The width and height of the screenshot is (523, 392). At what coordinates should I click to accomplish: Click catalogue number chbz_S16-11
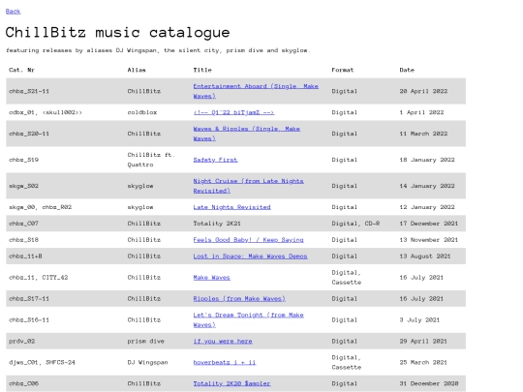[x=29, y=319]
